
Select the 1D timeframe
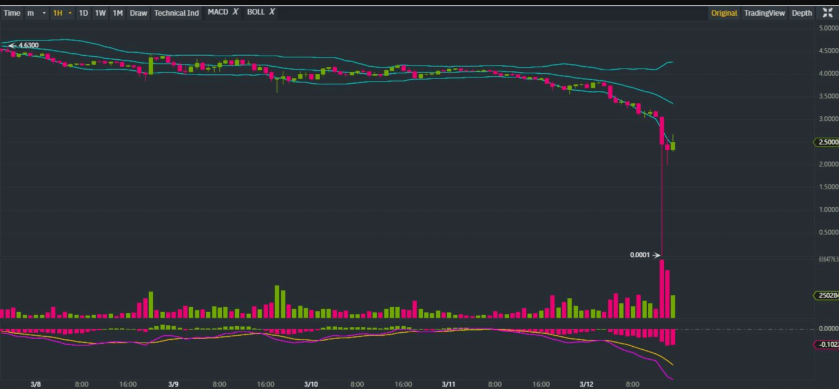click(84, 13)
